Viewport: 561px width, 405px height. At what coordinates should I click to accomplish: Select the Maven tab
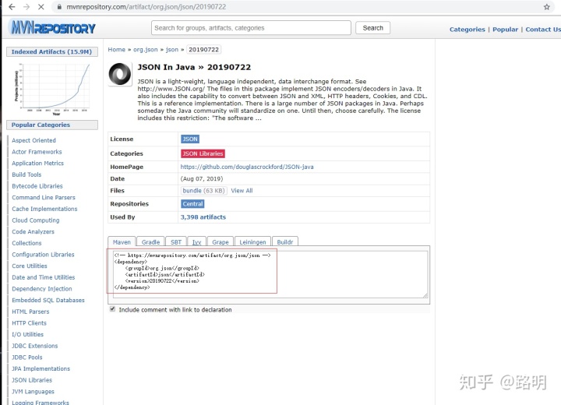pyautogui.click(x=122, y=242)
